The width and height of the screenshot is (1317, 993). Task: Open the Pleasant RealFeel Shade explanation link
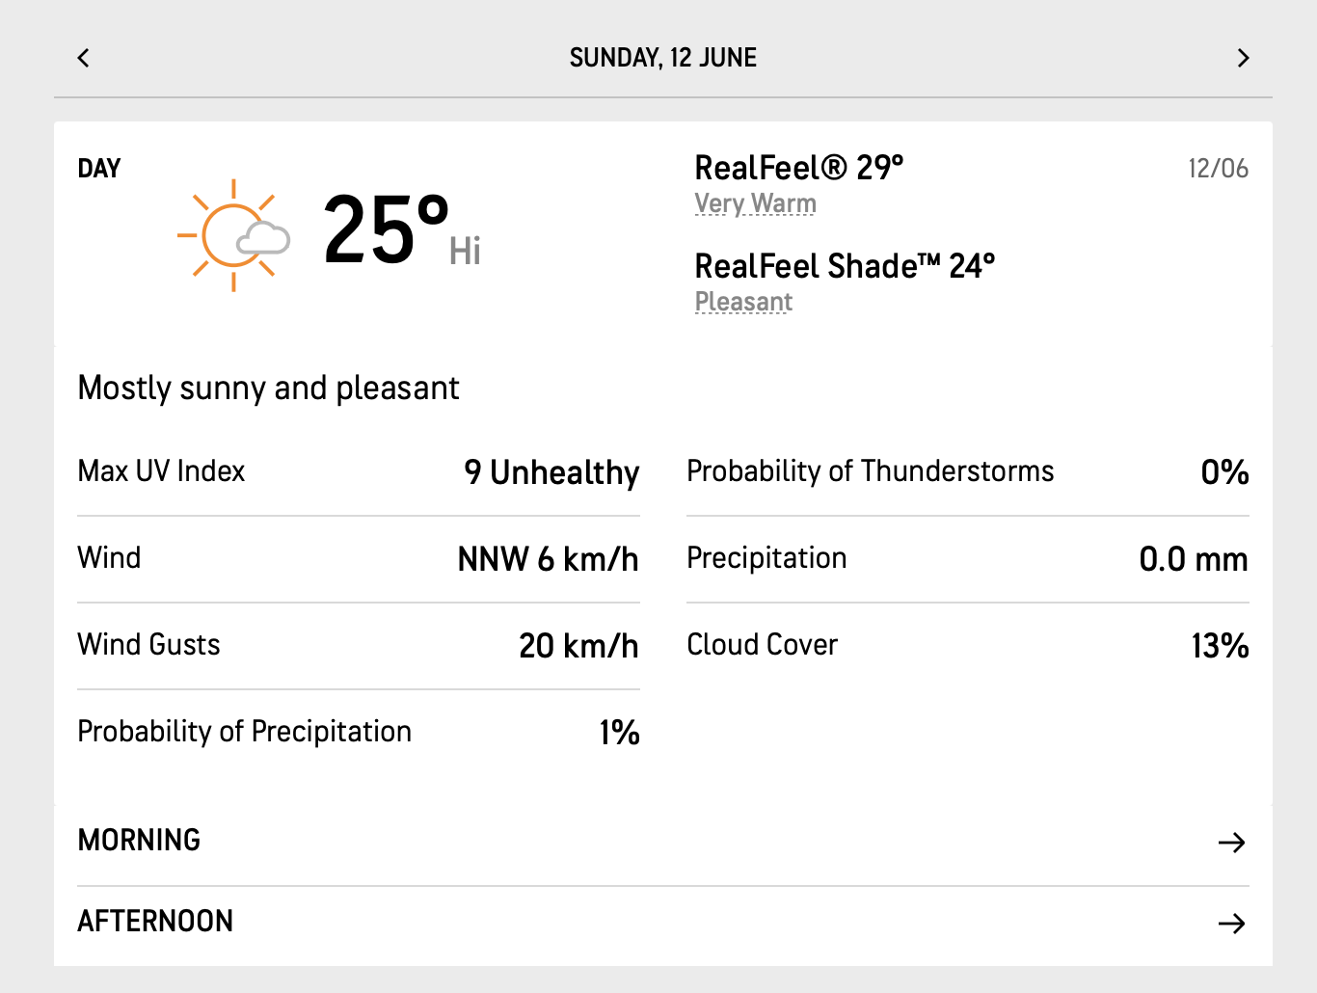[743, 302]
